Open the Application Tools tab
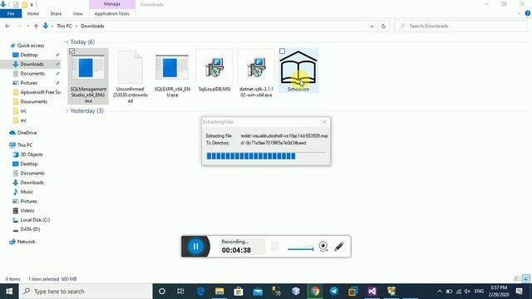 tap(112, 13)
